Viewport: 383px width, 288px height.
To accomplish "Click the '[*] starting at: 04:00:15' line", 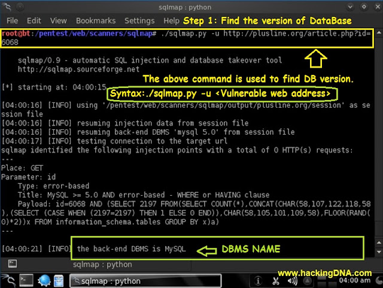I will coord(54,87).
